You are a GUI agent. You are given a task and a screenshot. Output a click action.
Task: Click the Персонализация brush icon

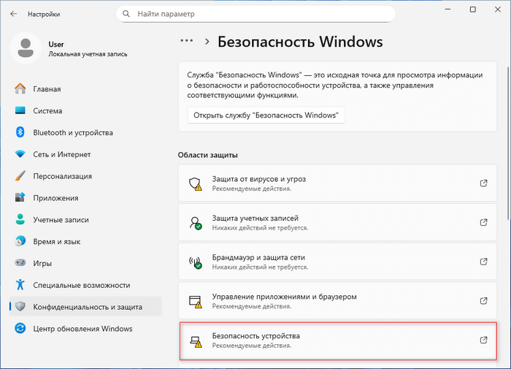tap(20, 176)
